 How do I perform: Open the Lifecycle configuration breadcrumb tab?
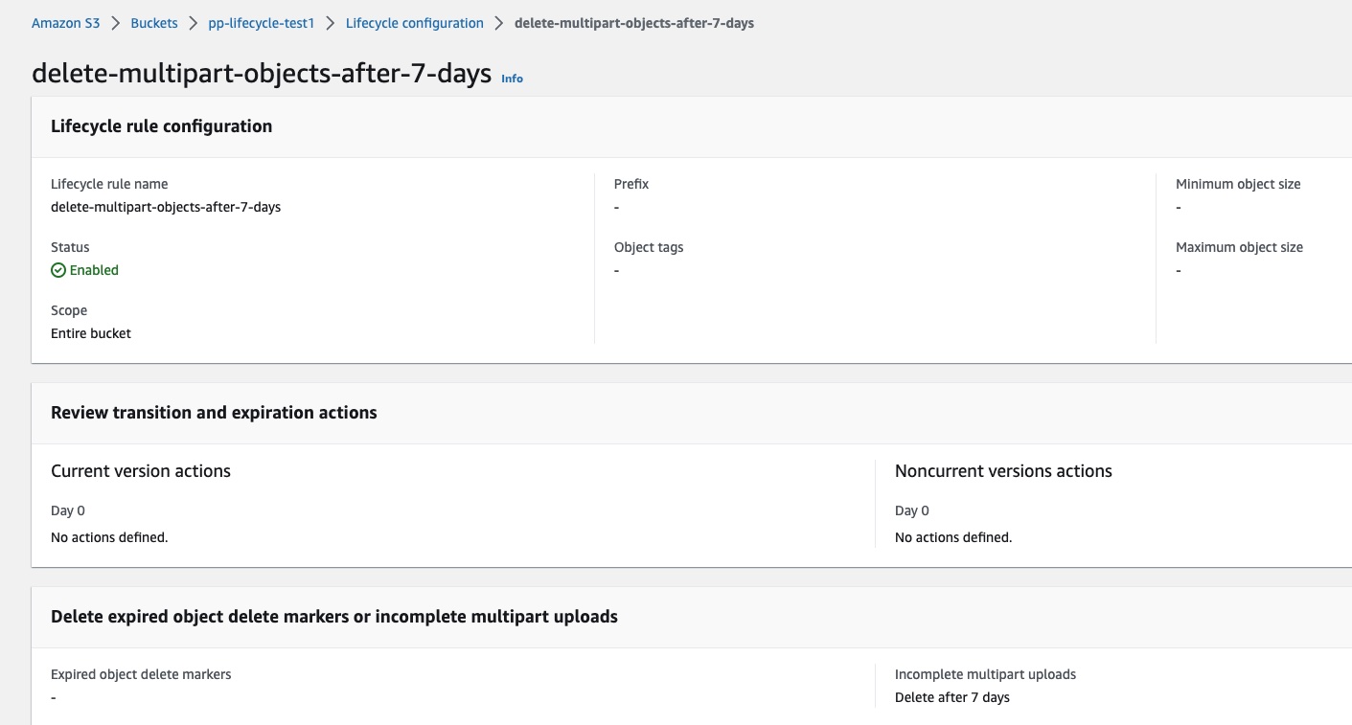[414, 22]
